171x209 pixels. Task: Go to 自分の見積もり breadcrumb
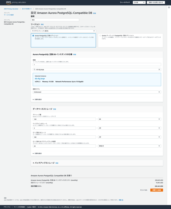click(x=27, y=9)
